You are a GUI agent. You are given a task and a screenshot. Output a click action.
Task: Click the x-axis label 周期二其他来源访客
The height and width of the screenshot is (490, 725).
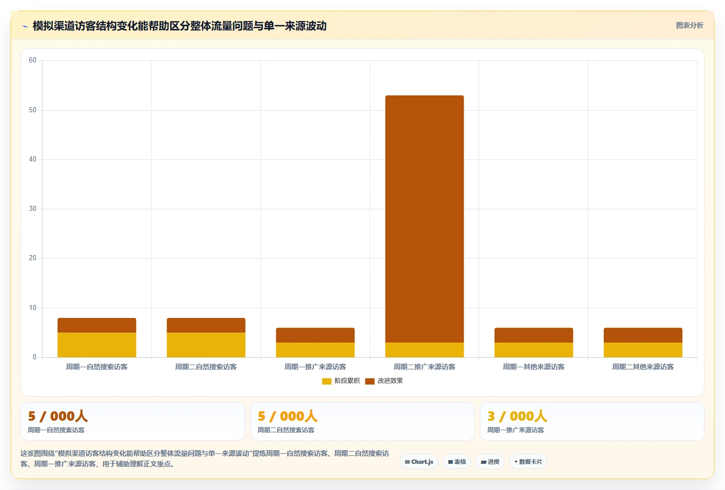pos(643,367)
